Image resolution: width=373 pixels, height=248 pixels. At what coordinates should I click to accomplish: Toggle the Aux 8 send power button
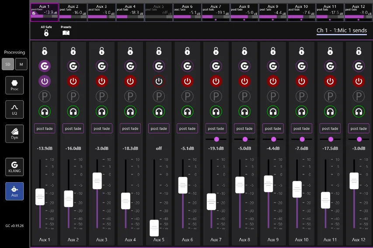tap(244, 82)
